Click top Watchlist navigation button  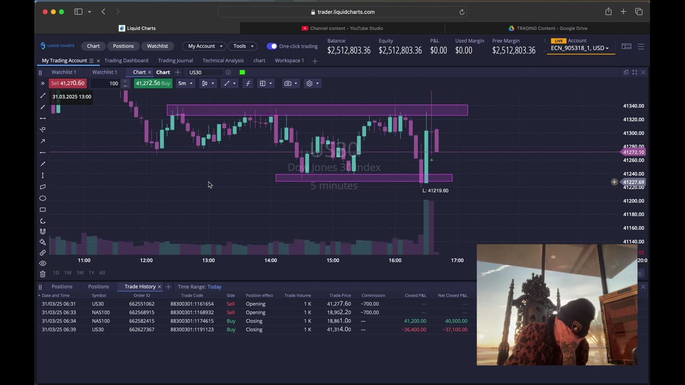pyautogui.click(x=157, y=46)
